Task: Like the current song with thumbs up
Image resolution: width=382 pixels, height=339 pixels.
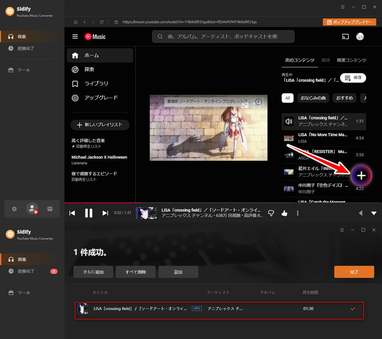Action: click(x=284, y=213)
